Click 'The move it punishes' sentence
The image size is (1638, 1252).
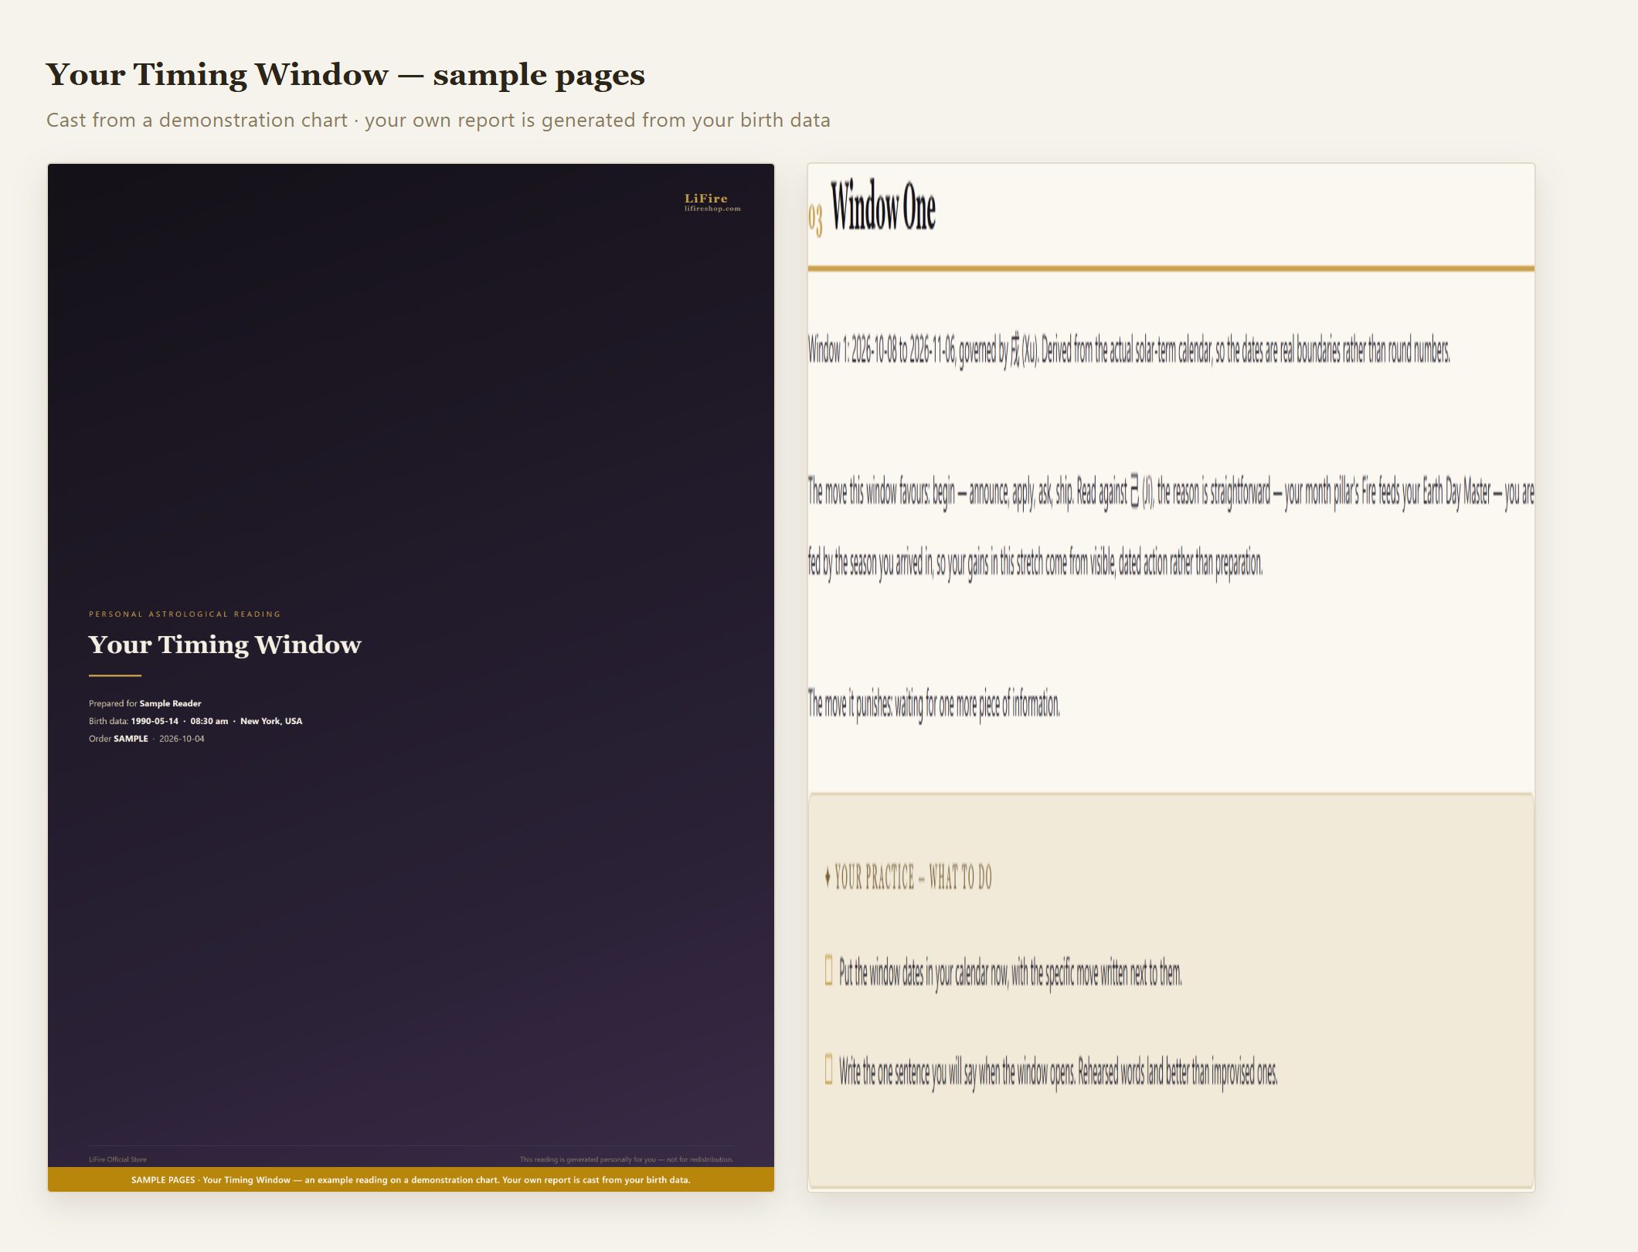[x=934, y=704]
